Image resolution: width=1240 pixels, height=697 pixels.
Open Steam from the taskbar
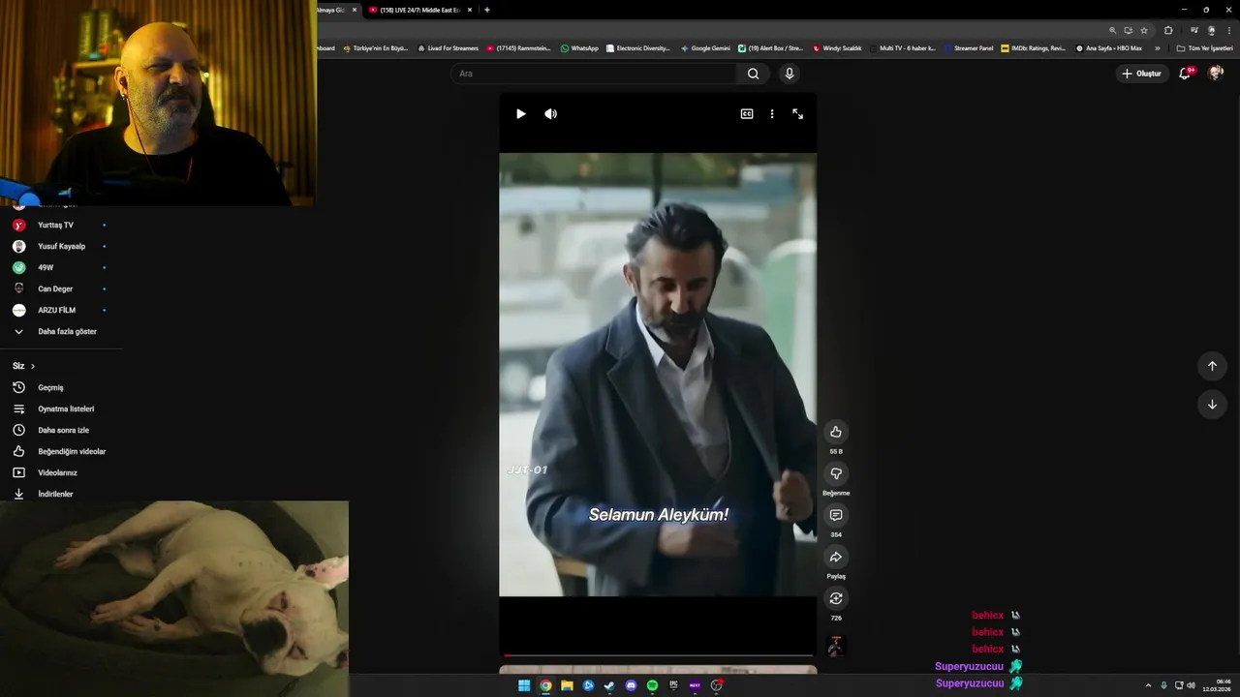pos(609,685)
